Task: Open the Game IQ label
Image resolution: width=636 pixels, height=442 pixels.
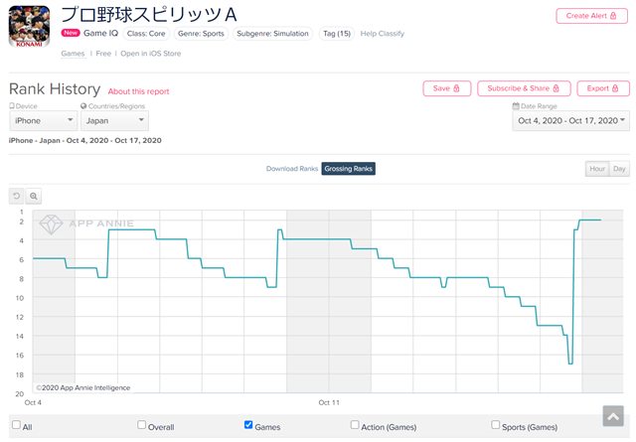Action: pos(100,33)
